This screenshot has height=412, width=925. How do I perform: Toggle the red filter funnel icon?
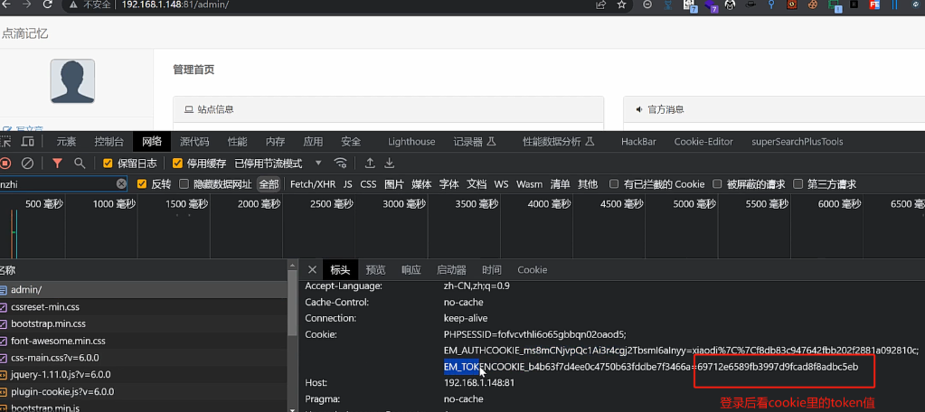click(x=57, y=164)
